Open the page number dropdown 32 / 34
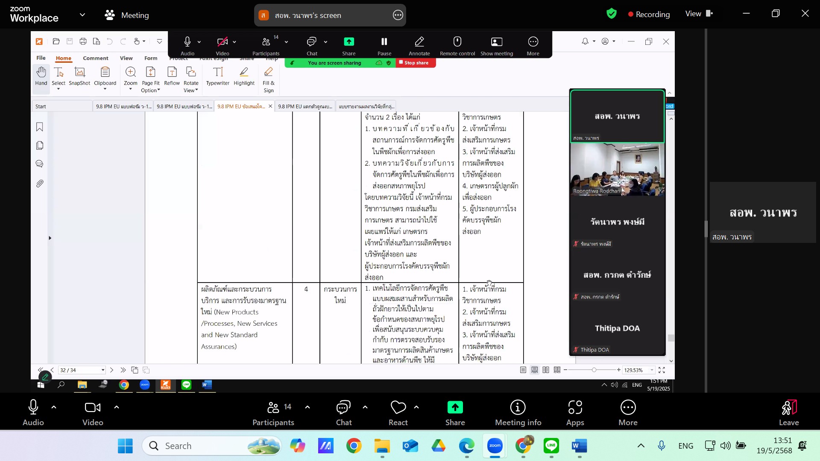 coord(103,370)
